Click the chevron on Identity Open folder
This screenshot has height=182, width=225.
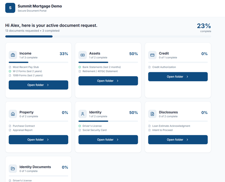118,140
